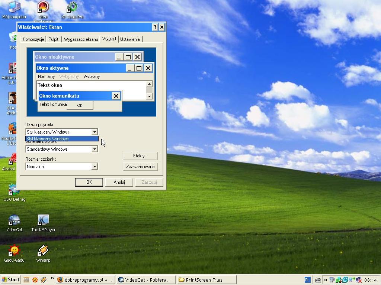Click the gray monitor tray icon
Image resolution: width=381 pixels, height=285 pixels.
tap(332, 280)
